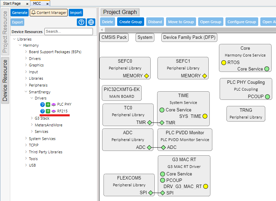Click the horizontal scrollbar left arrow
This screenshot has height=201, width=276.
(102, 30)
